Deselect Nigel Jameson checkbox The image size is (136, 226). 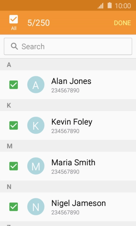(14, 207)
